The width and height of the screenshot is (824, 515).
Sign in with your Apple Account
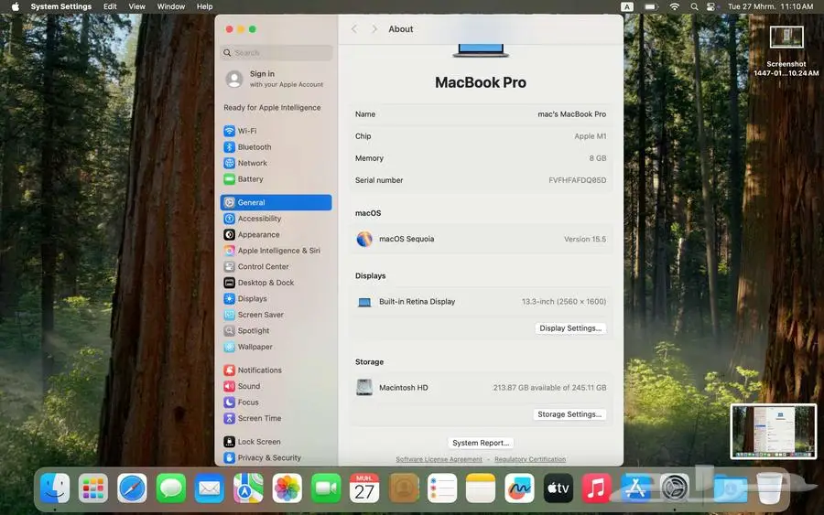click(276, 79)
